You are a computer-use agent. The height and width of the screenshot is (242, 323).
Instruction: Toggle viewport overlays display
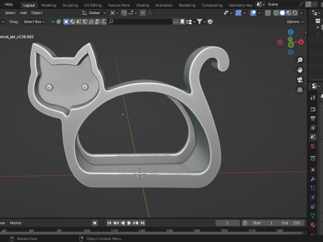[x=253, y=13]
